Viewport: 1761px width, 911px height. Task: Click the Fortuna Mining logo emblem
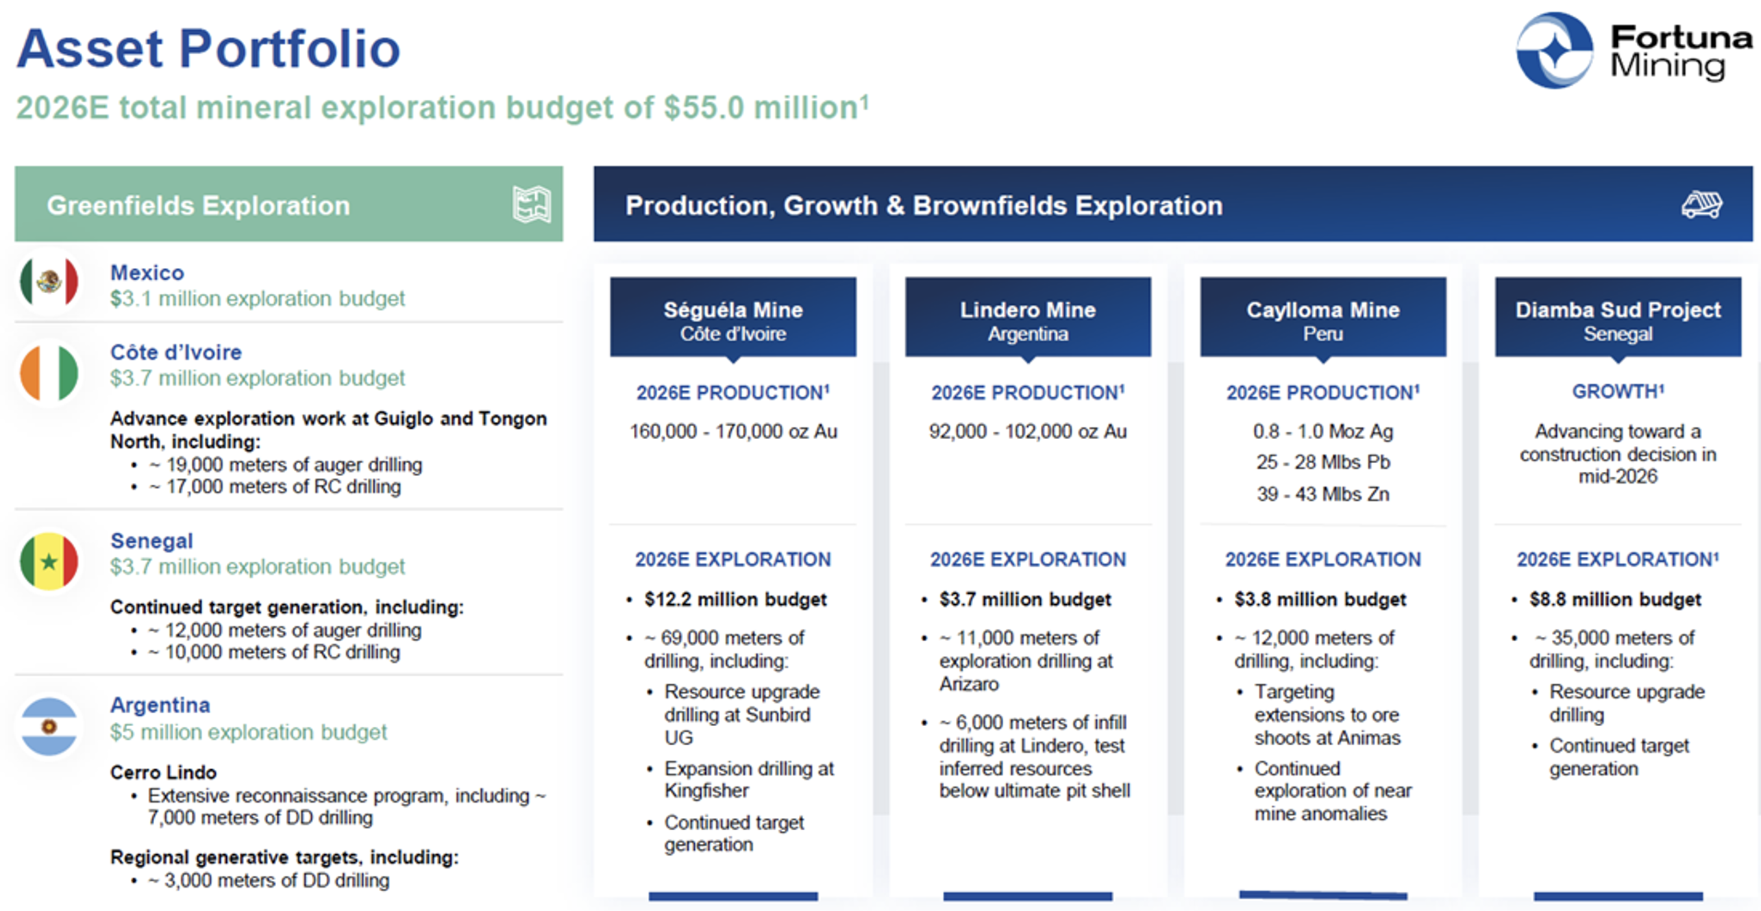click(1554, 50)
